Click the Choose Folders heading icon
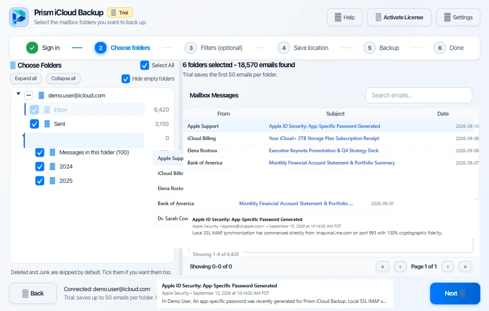The image size is (489, 311). [13, 65]
